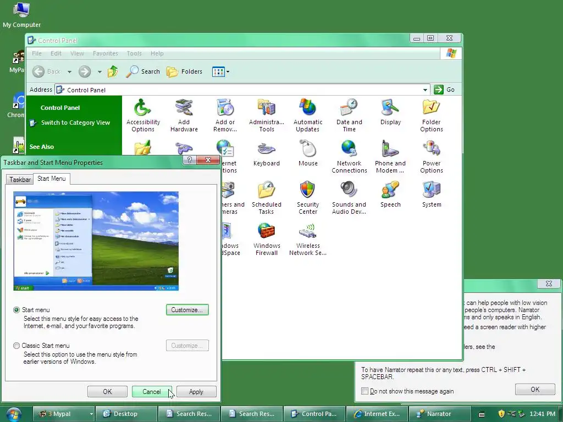Open Wireless Network Setup icon

tap(308, 239)
